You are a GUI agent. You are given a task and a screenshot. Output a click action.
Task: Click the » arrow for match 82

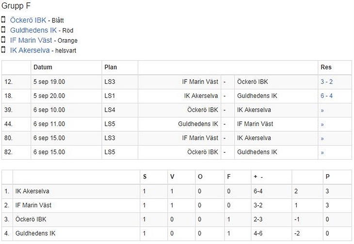coord(322,153)
